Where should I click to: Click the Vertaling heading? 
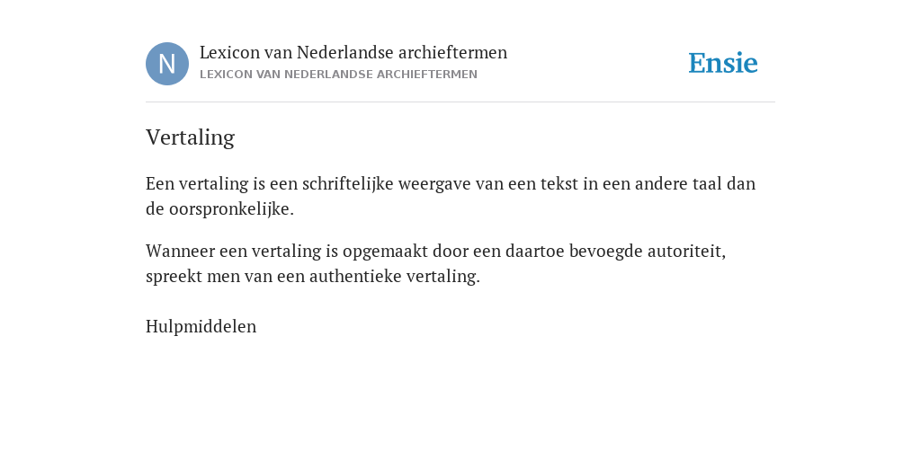pos(191,137)
